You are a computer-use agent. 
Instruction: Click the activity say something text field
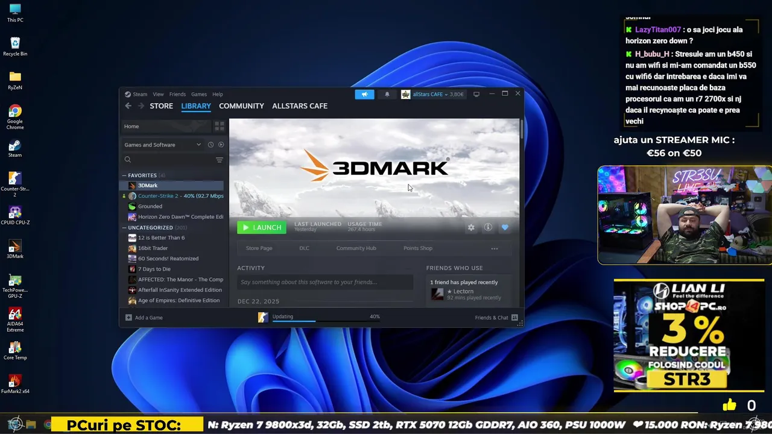(x=325, y=282)
